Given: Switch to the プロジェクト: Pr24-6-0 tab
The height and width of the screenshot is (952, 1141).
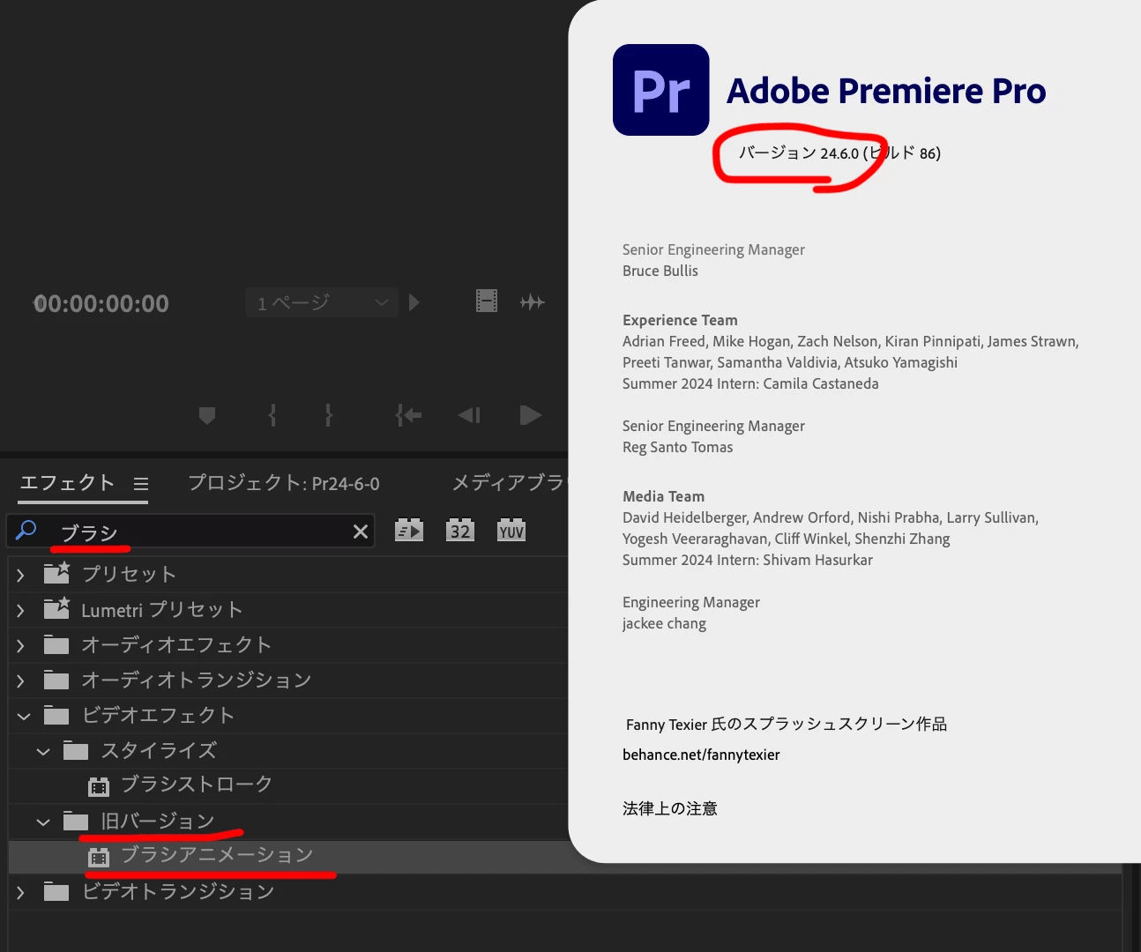Looking at the screenshot, I should pyautogui.click(x=284, y=483).
